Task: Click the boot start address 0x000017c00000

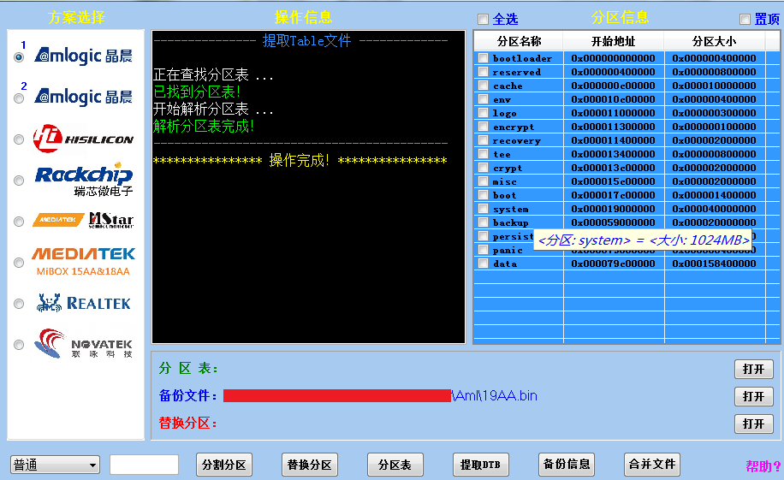Action: coord(614,195)
